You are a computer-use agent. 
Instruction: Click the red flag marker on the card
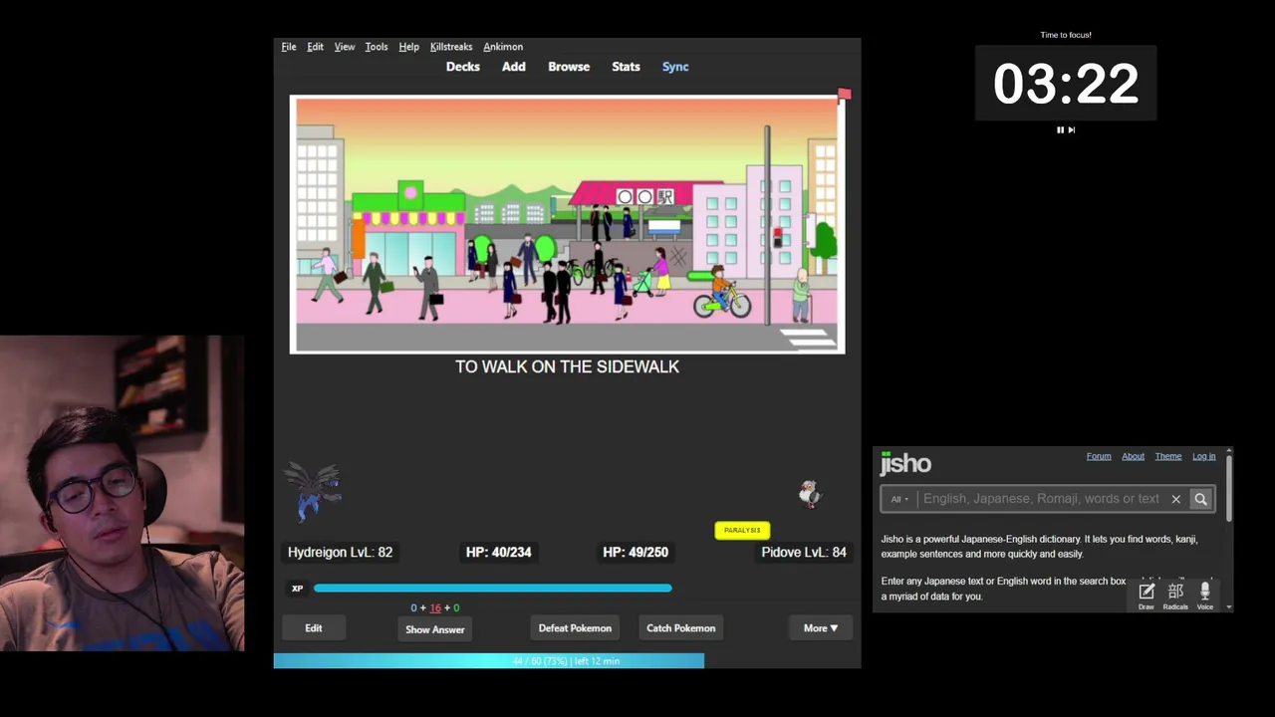pos(844,95)
